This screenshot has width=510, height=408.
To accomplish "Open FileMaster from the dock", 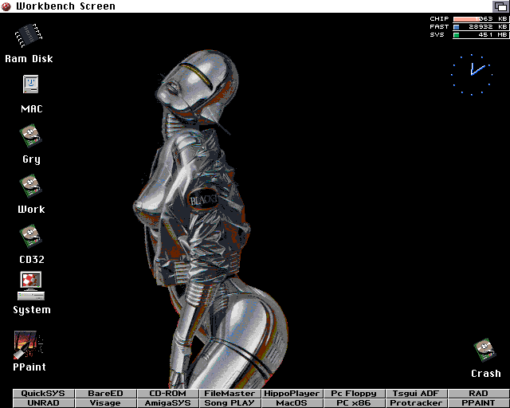I will 230,394.
